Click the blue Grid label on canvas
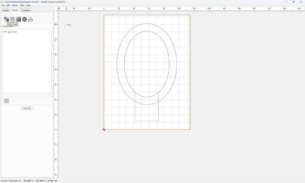 point(68,25)
